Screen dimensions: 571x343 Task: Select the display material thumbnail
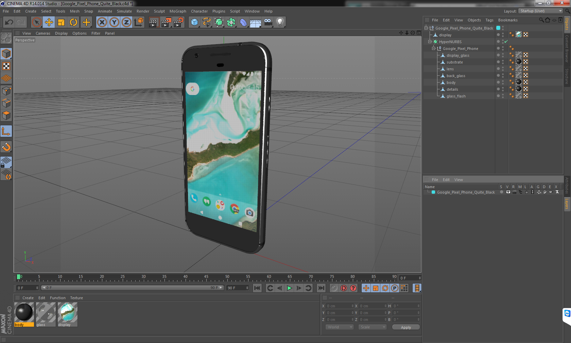point(67,312)
